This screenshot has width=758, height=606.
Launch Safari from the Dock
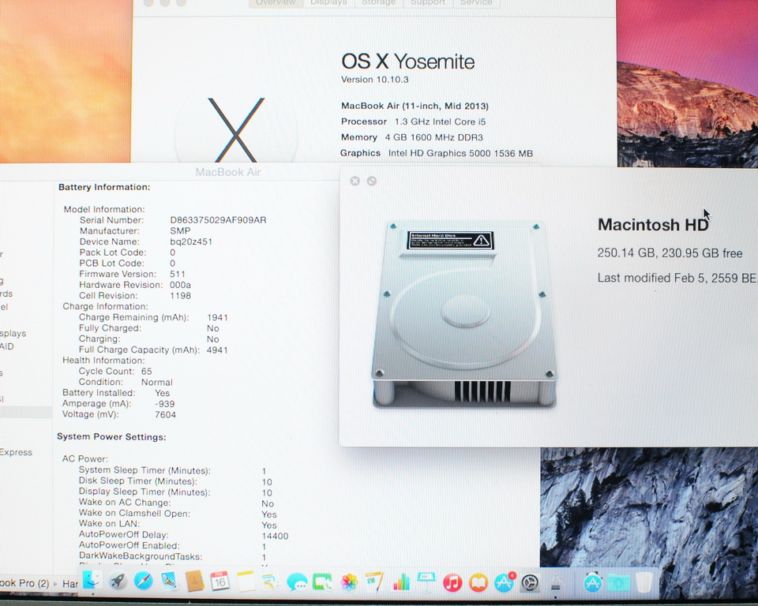[144, 582]
